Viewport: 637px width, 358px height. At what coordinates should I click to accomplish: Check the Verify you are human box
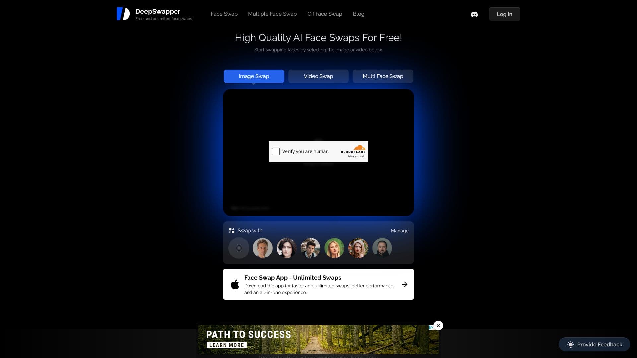coord(276,151)
